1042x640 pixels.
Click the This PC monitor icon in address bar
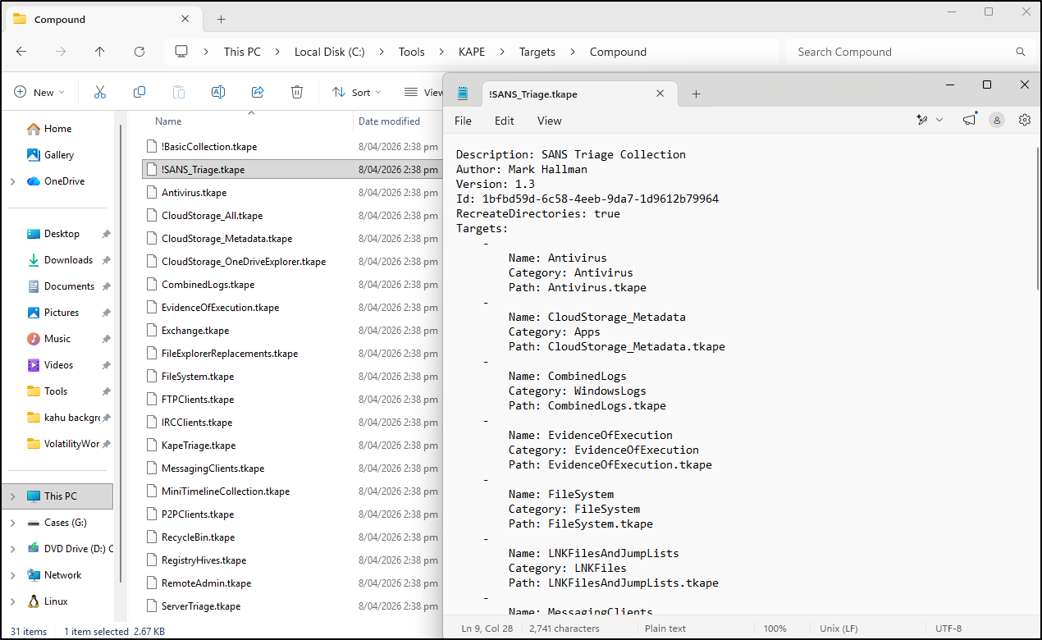click(181, 52)
